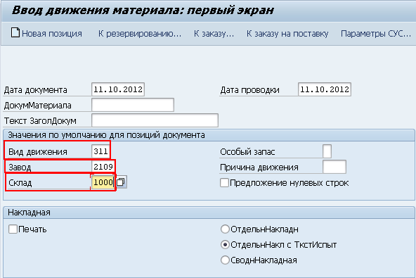
Task: Click К заказу на поставку button
Action: 287,34
